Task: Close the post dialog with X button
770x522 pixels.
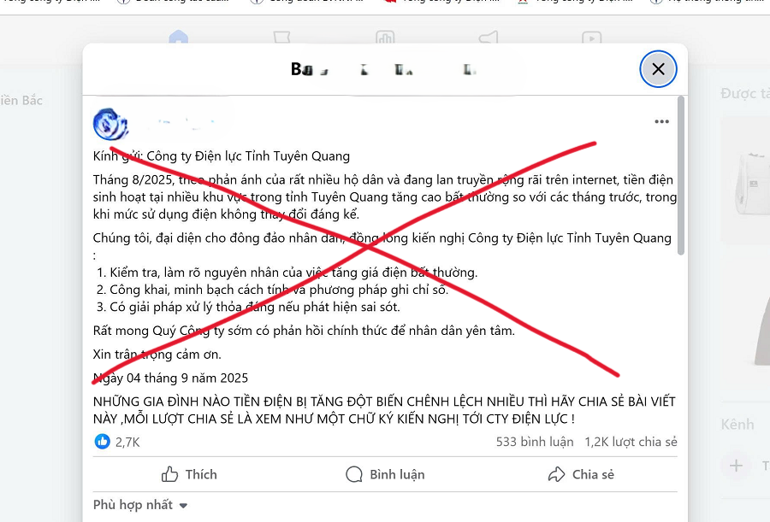Action: pos(658,69)
